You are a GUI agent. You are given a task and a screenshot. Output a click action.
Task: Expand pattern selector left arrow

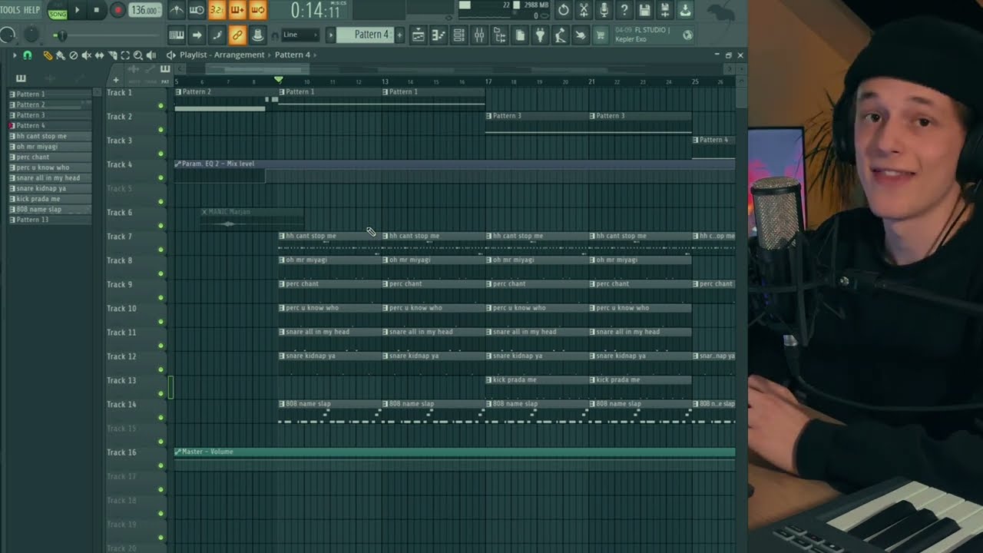[331, 35]
